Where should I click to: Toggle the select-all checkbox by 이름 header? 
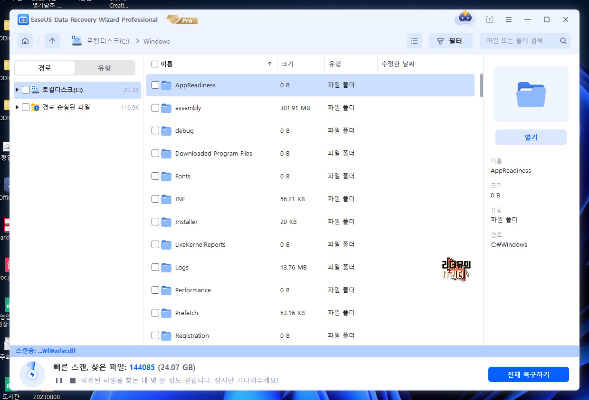155,64
